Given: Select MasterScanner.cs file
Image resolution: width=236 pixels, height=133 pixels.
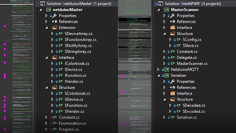Looking at the screenshot, I should click(x=192, y=63).
